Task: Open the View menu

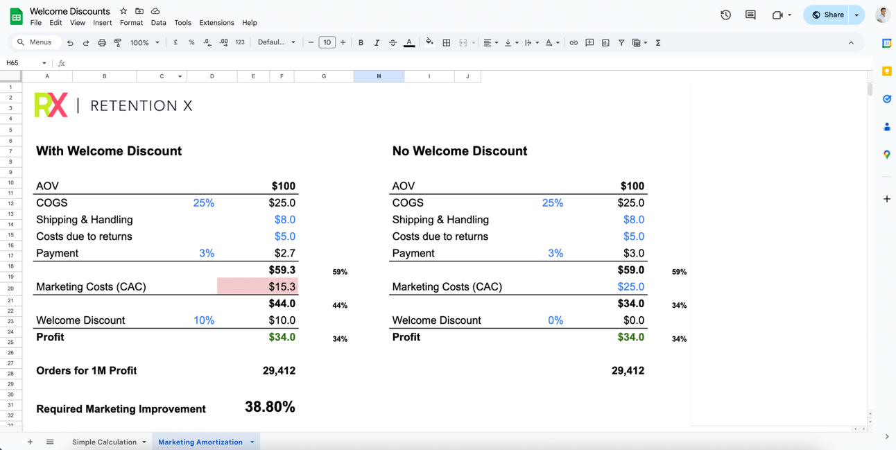Action: (78, 23)
